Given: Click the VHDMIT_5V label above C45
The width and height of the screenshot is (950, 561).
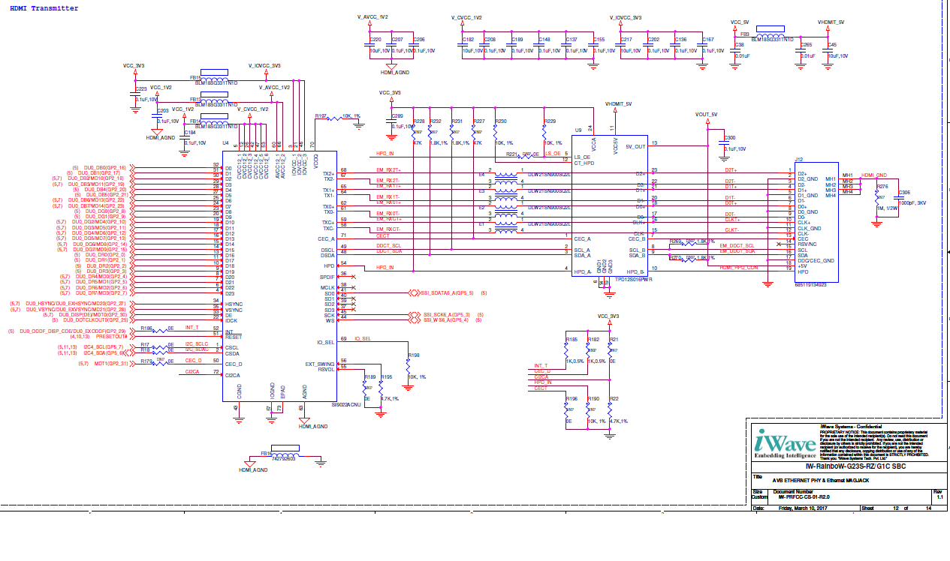Looking at the screenshot, I should coord(830,22).
